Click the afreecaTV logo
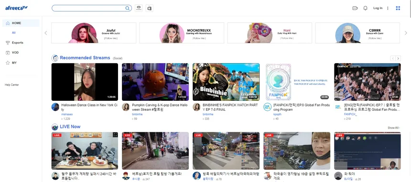 (x=16, y=8)
